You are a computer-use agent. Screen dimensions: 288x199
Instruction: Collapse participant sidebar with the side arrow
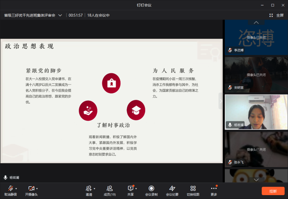point(220,101)
